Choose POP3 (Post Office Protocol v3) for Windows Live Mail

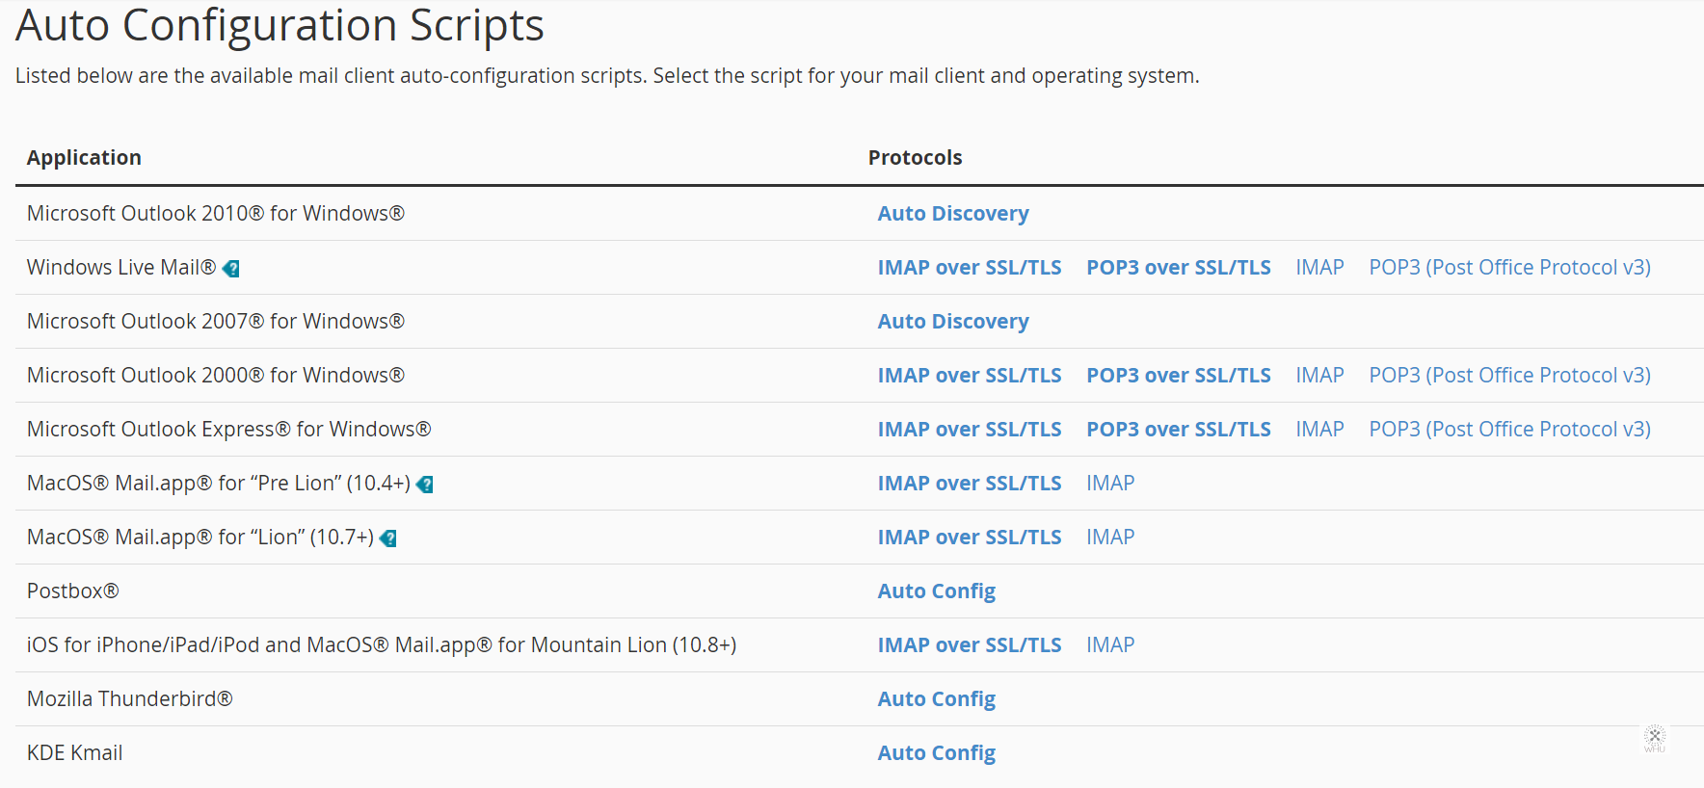[x=1510, y=268]
